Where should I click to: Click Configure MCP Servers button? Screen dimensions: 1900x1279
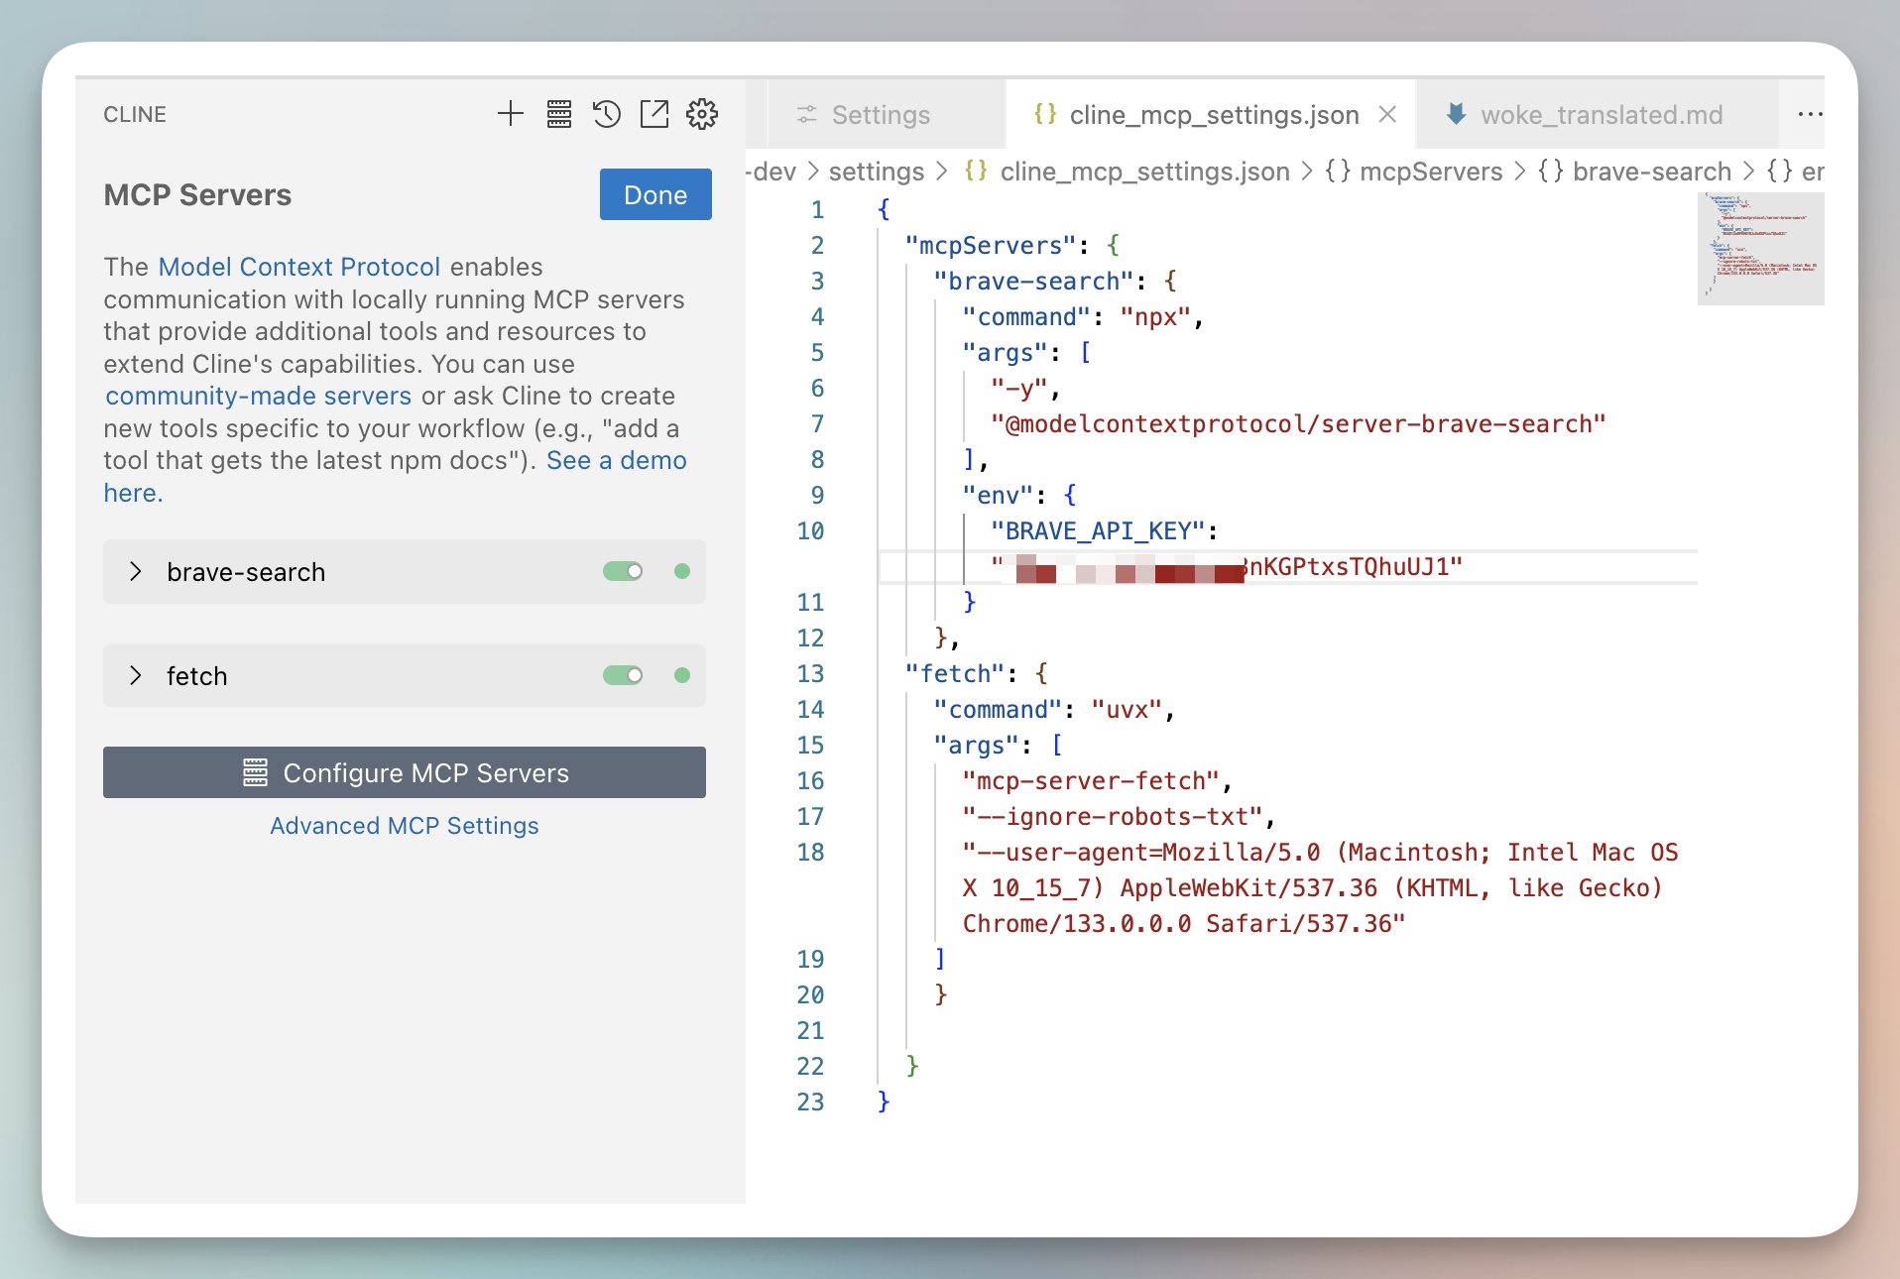(405, 772)
